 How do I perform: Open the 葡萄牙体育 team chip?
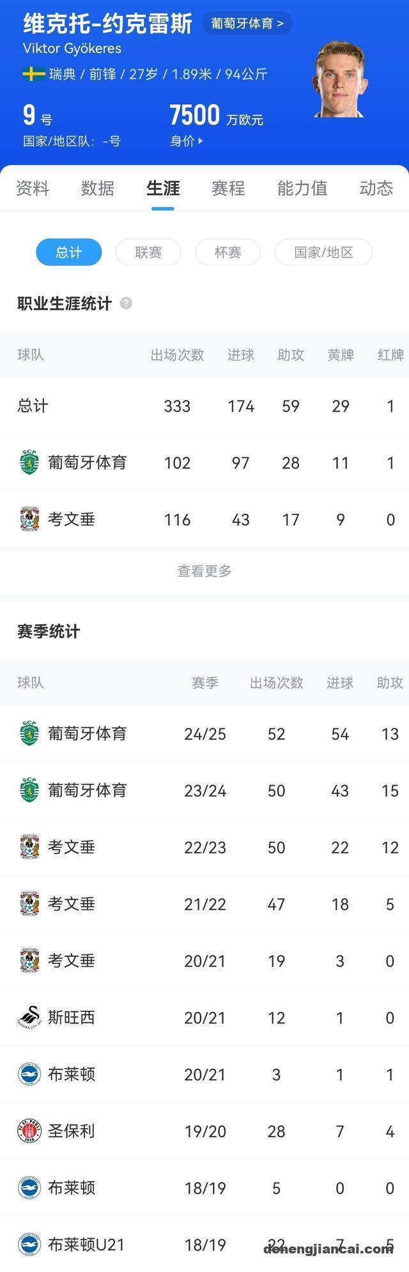coord(247,24)
